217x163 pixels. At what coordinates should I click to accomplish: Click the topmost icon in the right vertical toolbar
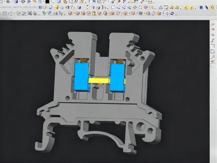click(213, 24)
